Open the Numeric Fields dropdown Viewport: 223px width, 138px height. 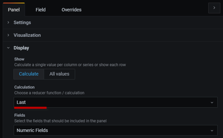pos(110,130)
